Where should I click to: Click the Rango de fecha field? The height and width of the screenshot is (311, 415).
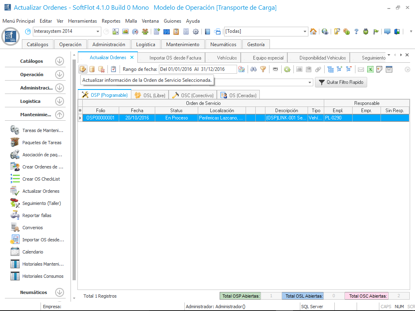[197, 69]
